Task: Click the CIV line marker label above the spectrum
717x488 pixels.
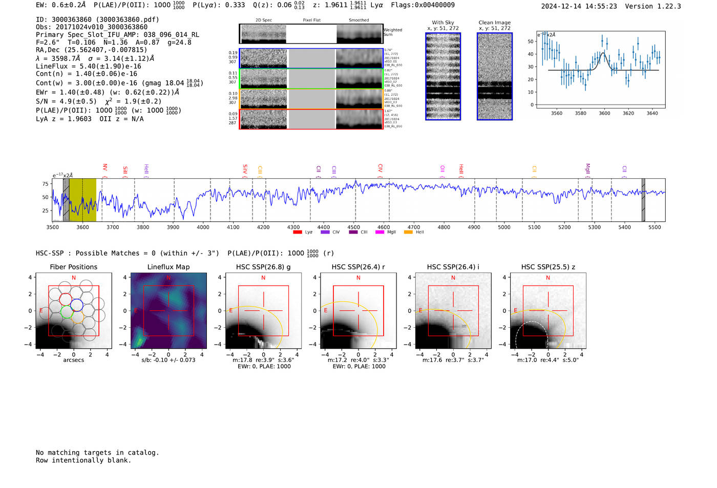Action: click(x=380, y=168)
